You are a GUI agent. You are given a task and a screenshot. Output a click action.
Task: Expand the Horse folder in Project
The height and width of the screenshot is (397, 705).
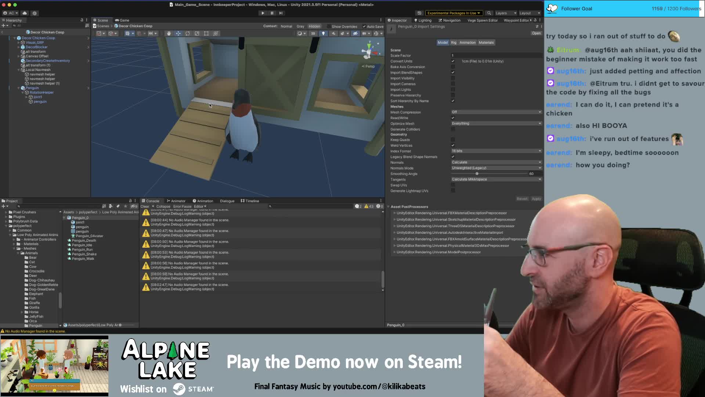click(x=22, y=312)
